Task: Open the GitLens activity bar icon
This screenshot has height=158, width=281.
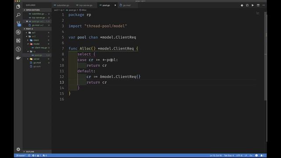Action: click(x=18, y=49)
